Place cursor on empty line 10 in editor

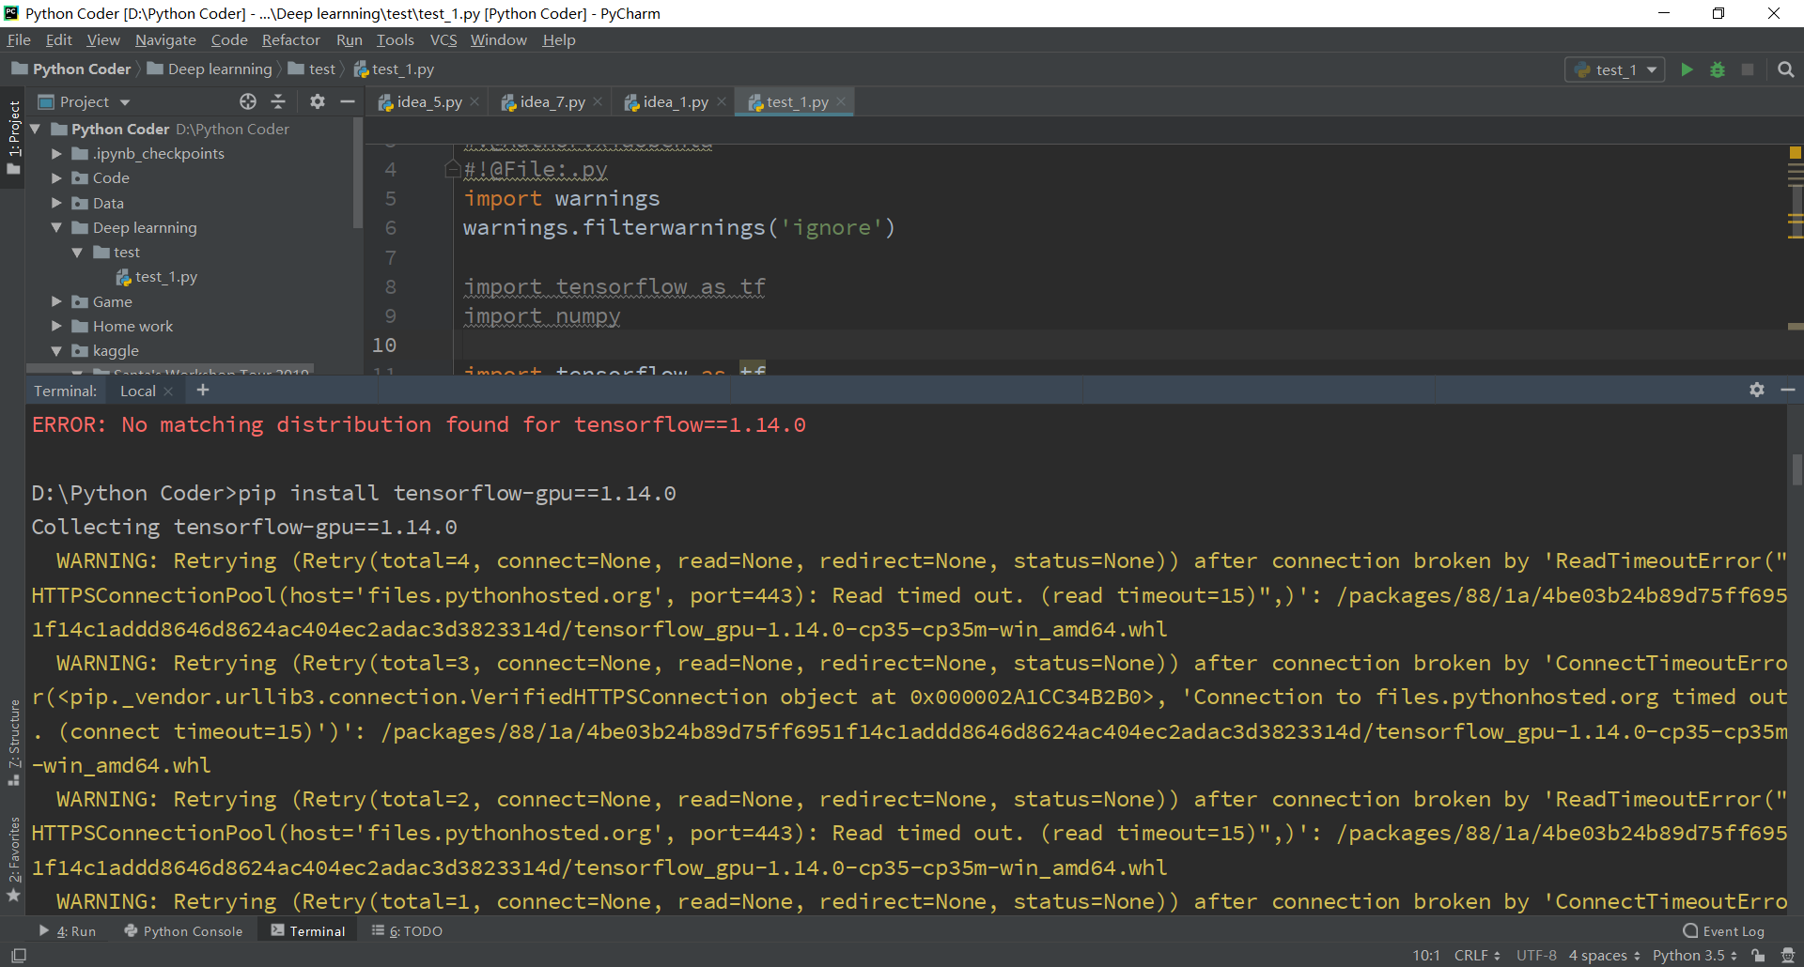1118,345
